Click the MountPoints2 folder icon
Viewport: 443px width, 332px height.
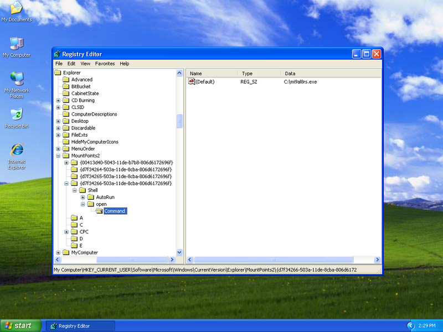(x=66, y=155)
